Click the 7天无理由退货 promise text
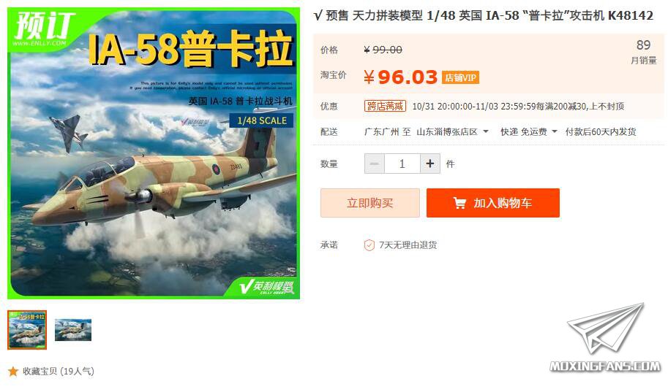 (408, 245)
